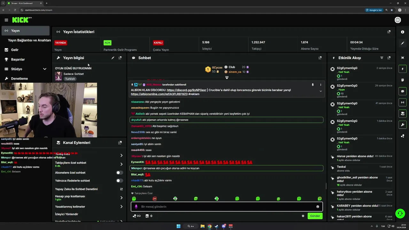Toggle activity feed lightning widget in right sidebar

point(403,69)
